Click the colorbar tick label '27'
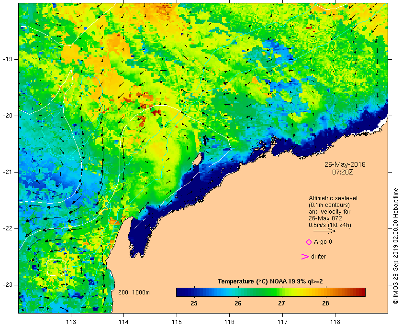This screenshot has height=325, width=402. [x=281, y=303]
